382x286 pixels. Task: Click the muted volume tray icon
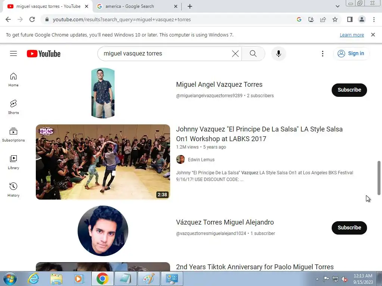point(344,279)
